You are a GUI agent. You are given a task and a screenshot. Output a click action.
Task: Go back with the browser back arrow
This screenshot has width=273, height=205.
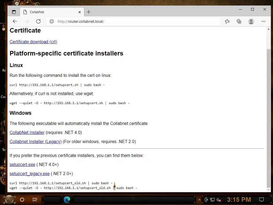pos(15,21)
